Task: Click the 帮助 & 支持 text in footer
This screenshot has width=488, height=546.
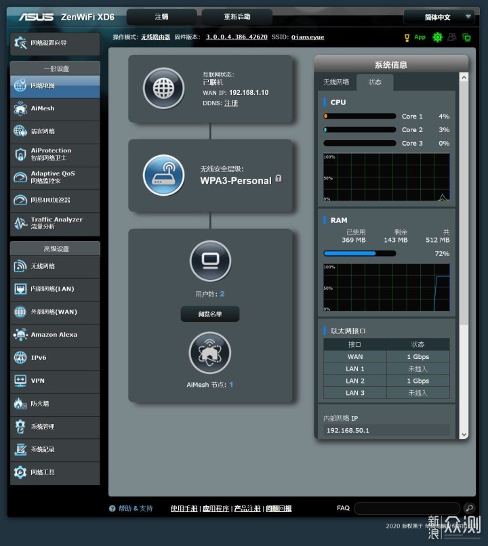Action: pos(136,508)
